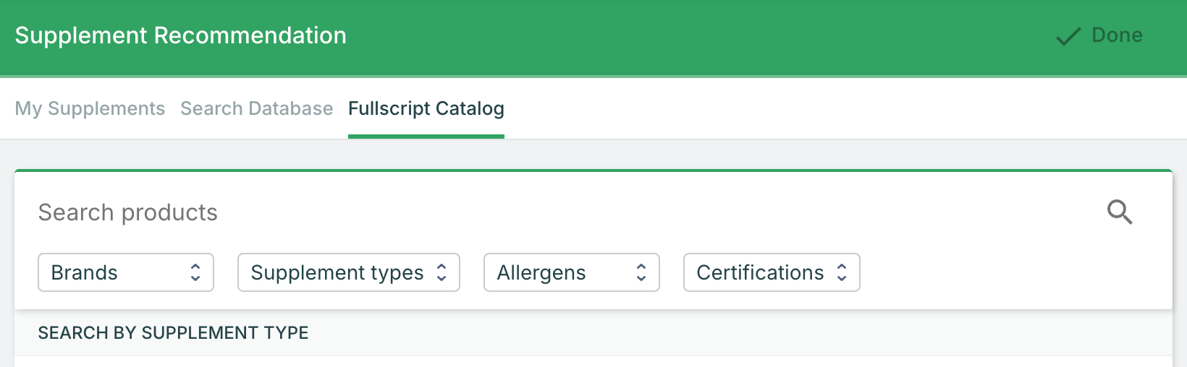Click the magnifying glass search icon
1187x367 pixels.
(1120, 212)
